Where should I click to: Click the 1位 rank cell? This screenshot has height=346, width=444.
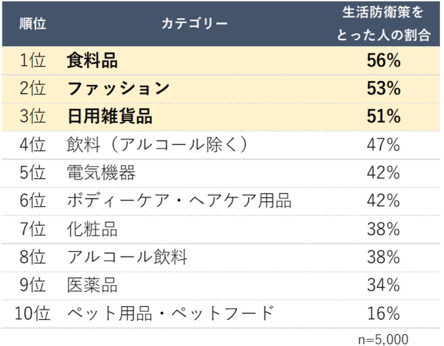click(x=33, y=61)
